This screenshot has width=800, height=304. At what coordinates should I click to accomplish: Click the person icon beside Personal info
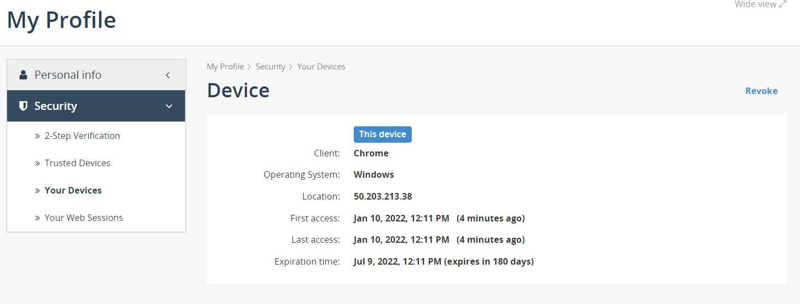point(23,75)
